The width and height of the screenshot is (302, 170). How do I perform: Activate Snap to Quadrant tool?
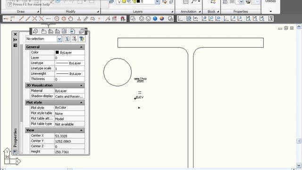64,19
